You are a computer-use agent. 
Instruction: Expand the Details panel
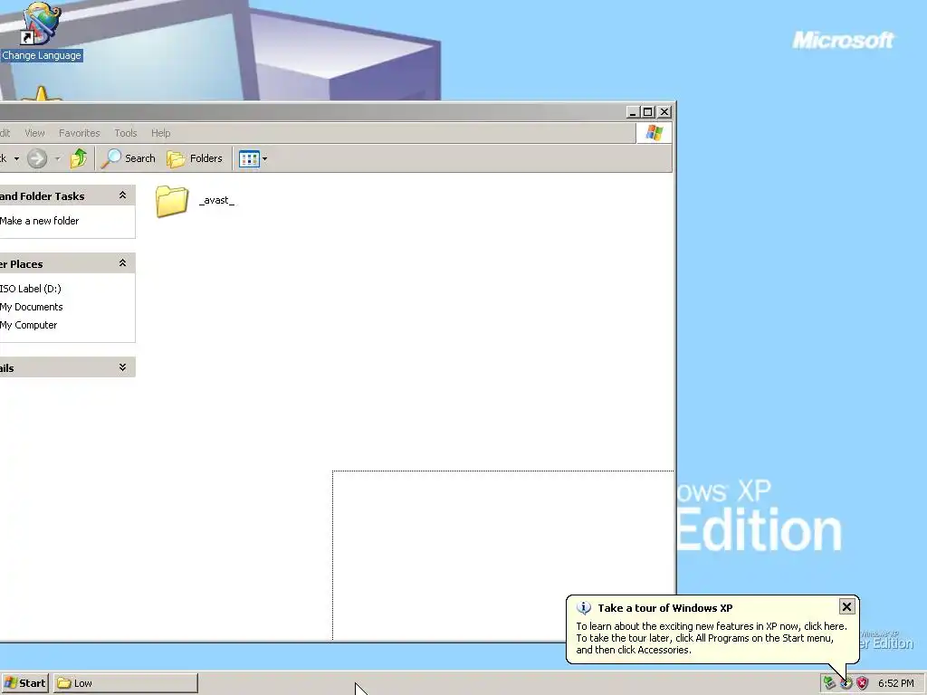coord(122,367)
